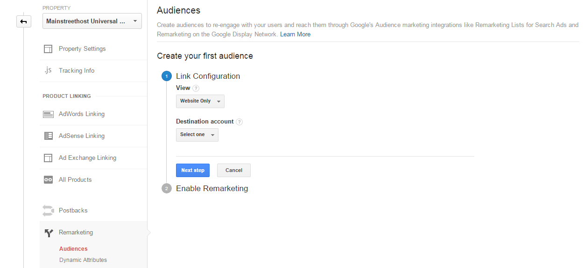585x268 pixels.
Task: Click the help icon beside Destination account
Action: [240, 122]
